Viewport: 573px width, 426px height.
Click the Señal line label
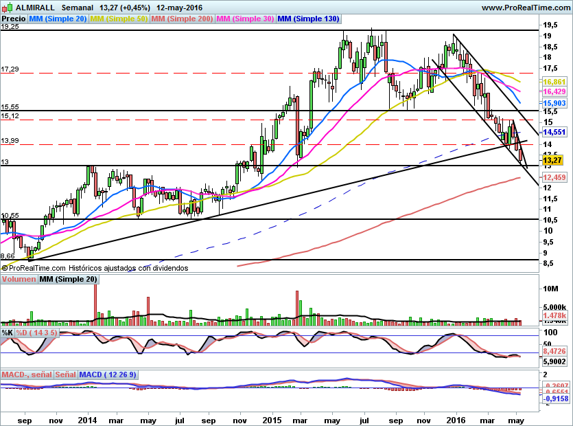pos(65,374)
